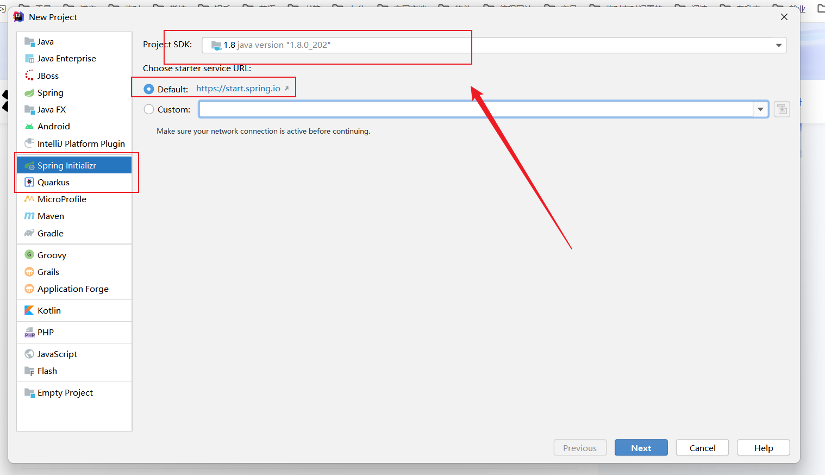The image size is (825, 475).
Task: Select the Default starter service radio button
Action: click(149, 89)
